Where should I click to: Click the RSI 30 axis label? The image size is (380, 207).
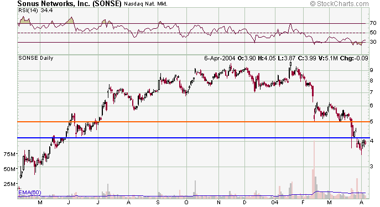373,42
